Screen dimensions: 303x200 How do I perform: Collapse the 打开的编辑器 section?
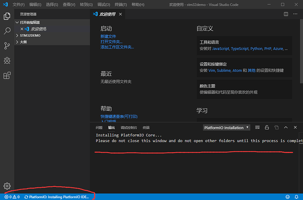click(52, 22)
